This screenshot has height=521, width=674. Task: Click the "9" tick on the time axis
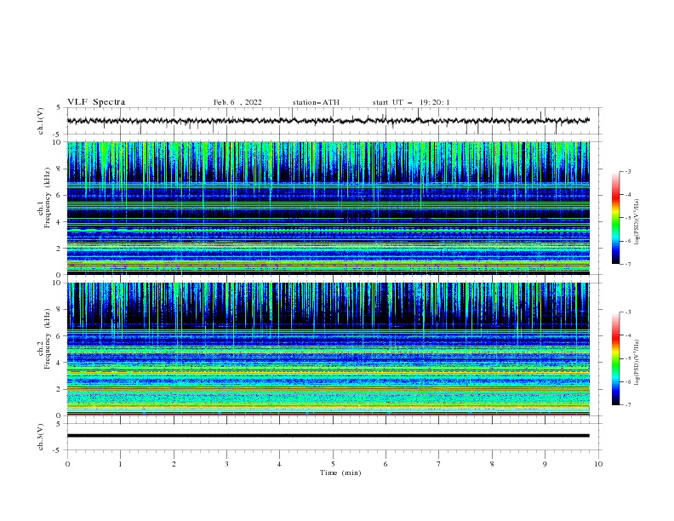point(545,464)
